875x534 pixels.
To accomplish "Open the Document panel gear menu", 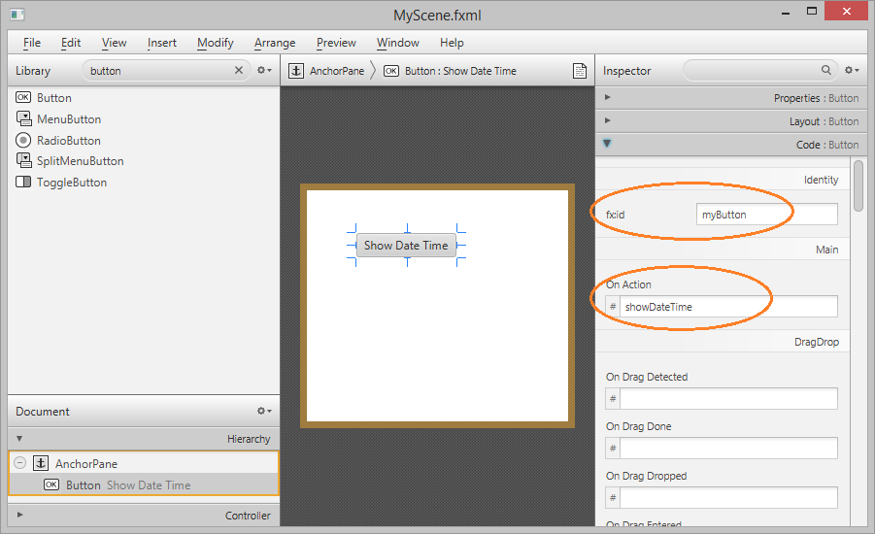I will click(x=264, y=411).
